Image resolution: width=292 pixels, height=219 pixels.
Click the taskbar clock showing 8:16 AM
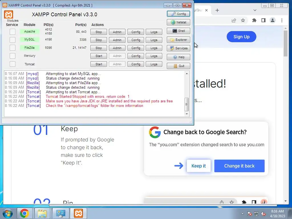277,214
